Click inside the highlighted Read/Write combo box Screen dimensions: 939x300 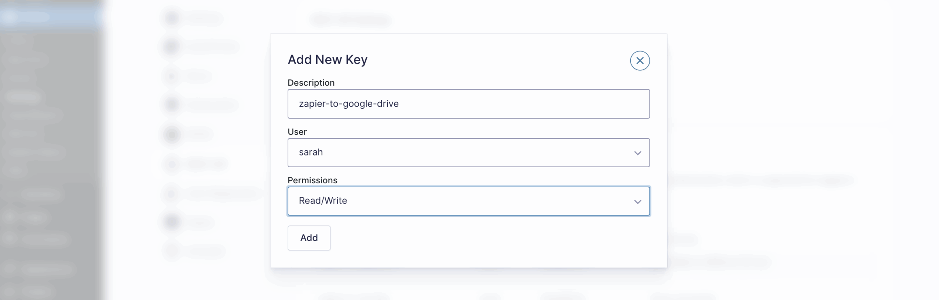469,201
